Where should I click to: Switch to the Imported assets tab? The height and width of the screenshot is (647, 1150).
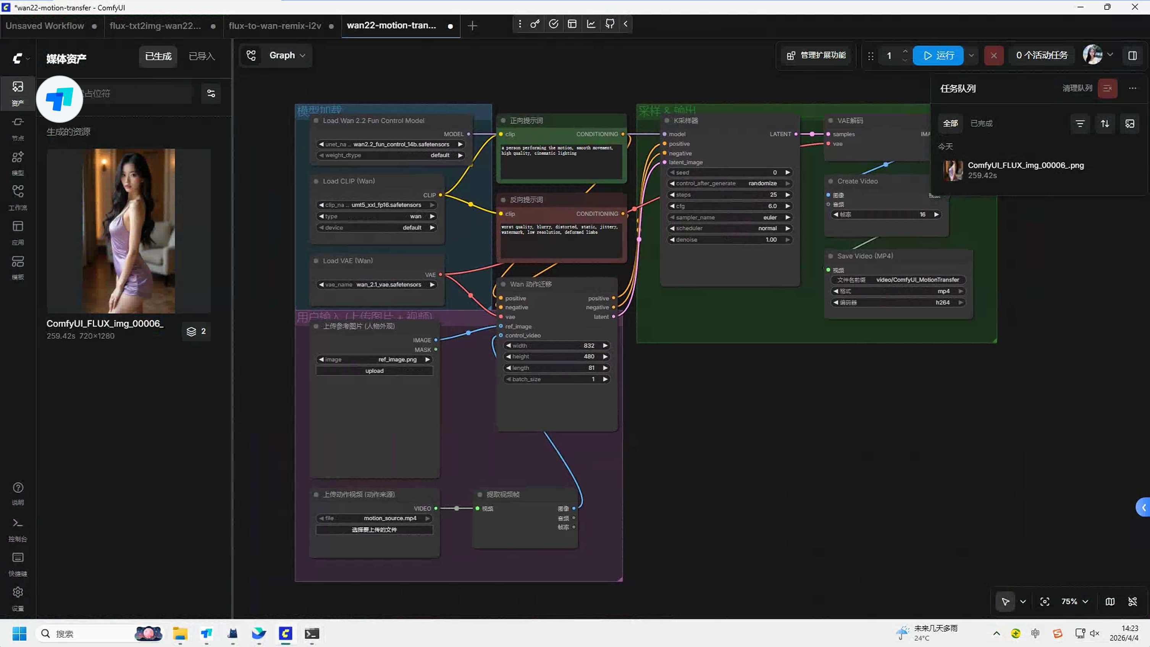[x=202, y=56]
